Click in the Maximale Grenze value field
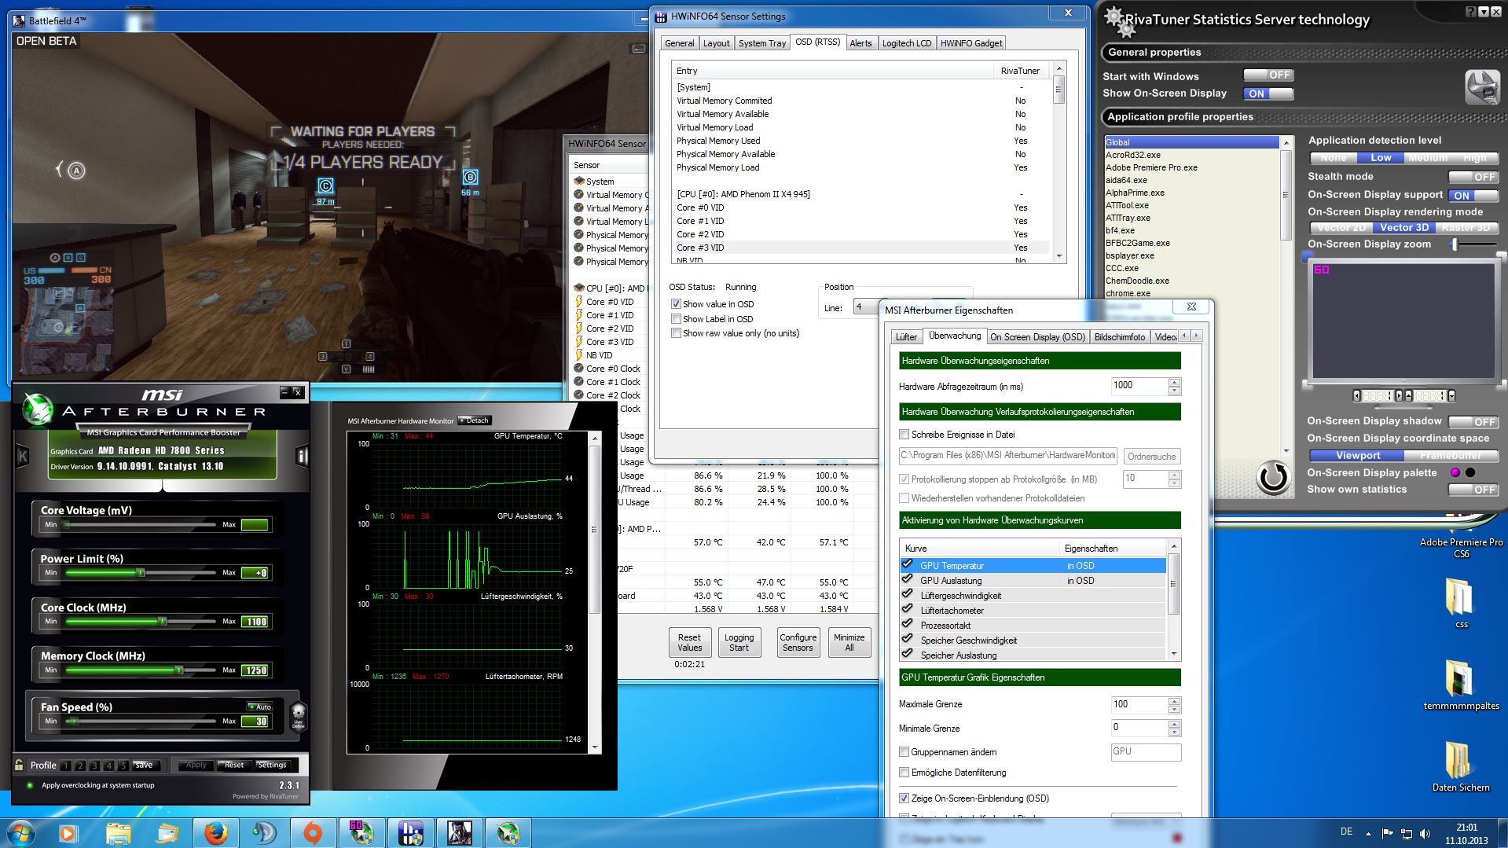 1139,704
